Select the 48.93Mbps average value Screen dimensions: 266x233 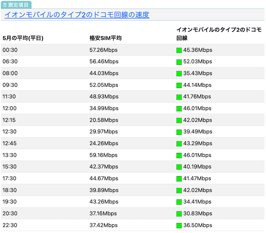104,96
